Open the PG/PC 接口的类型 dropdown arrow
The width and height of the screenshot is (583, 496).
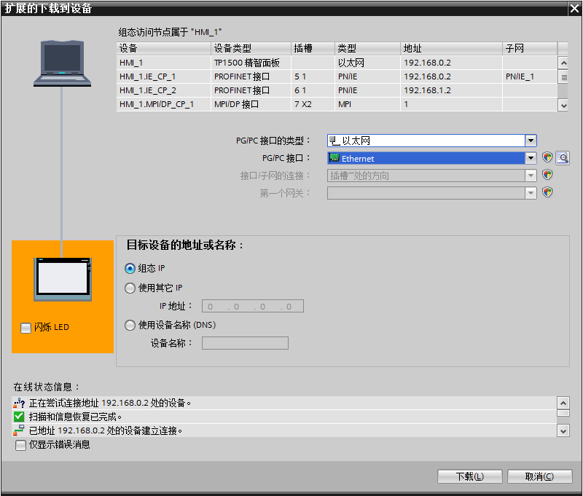[531, 141]
